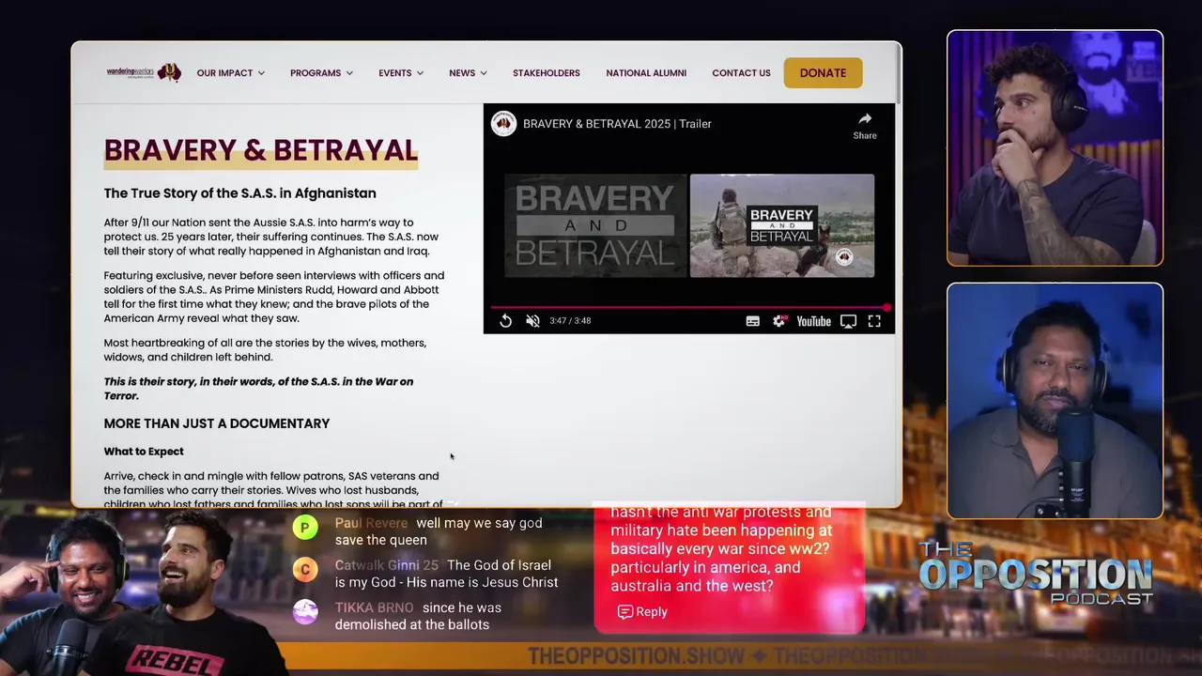Replay the Bravery & Betrayal trailer

(x=505, y=321)
